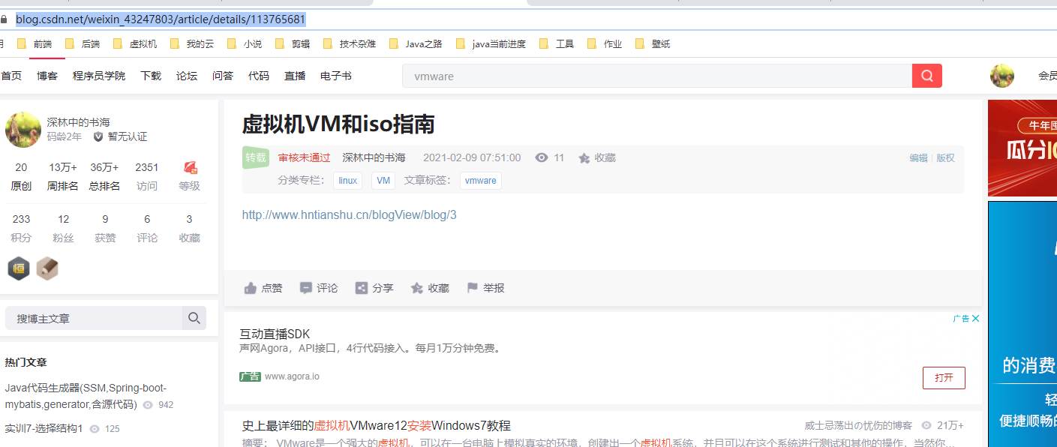Click the 举报 flag icon below the article
The height and width of the screenshot is (447, 1057).
473,288
